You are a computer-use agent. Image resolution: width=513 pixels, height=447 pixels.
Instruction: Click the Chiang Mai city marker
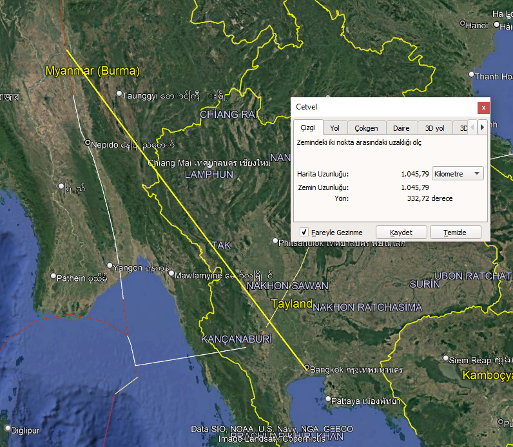(x=209, y=166)
